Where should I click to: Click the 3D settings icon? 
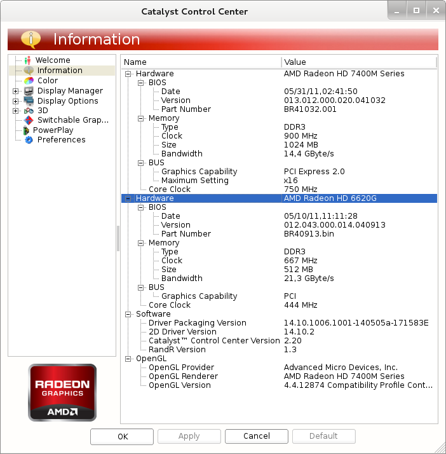click(29, 111)
